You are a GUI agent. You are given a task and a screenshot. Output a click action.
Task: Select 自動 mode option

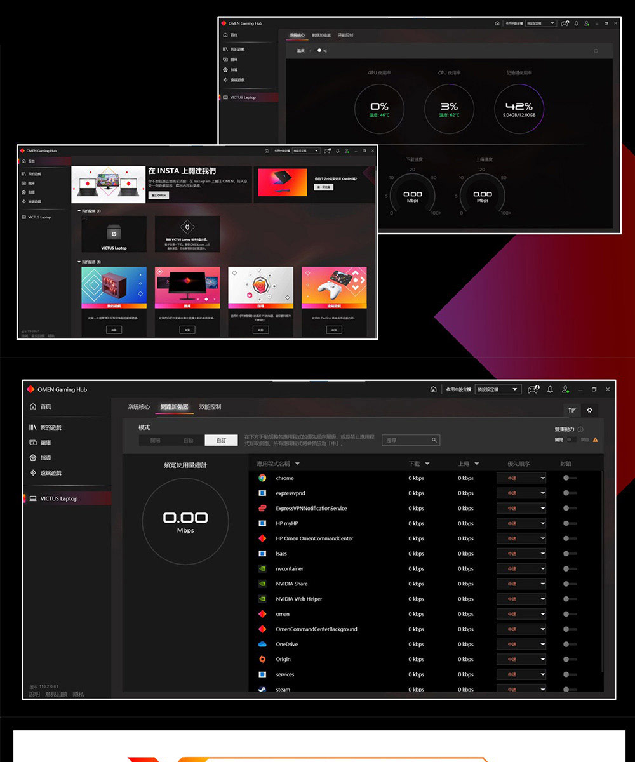(189, 440)
